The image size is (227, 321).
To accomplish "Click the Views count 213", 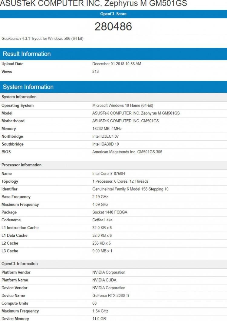I will click(96, 72).
